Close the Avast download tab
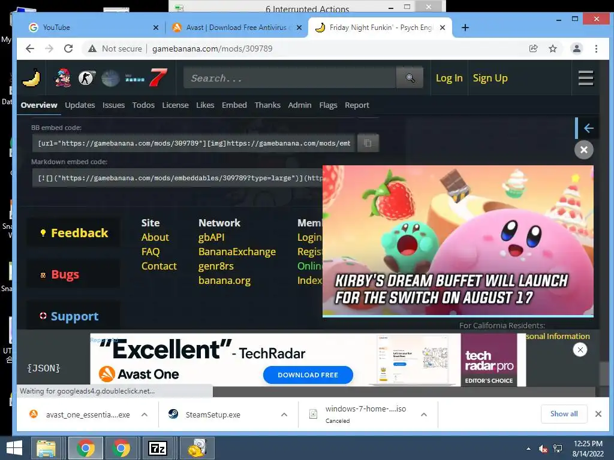Screen dimensions: 614x460 point(299,28)
